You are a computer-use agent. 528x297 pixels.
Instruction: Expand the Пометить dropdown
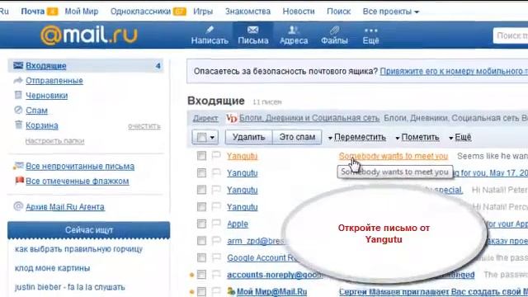417,137
